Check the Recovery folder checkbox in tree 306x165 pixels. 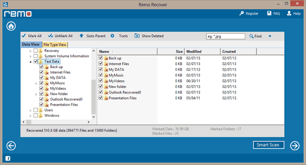(x=35, y=51)
